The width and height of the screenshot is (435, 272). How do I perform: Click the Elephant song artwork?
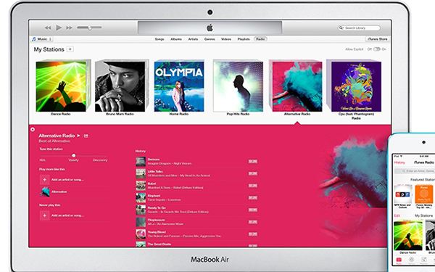pos(141,197)
